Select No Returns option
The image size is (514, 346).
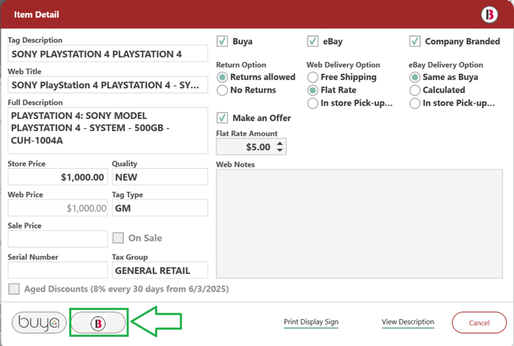[222, 91]
